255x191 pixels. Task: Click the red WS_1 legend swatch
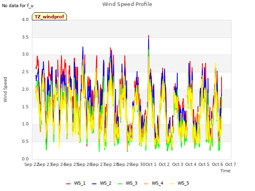click(x=68, y=184)
